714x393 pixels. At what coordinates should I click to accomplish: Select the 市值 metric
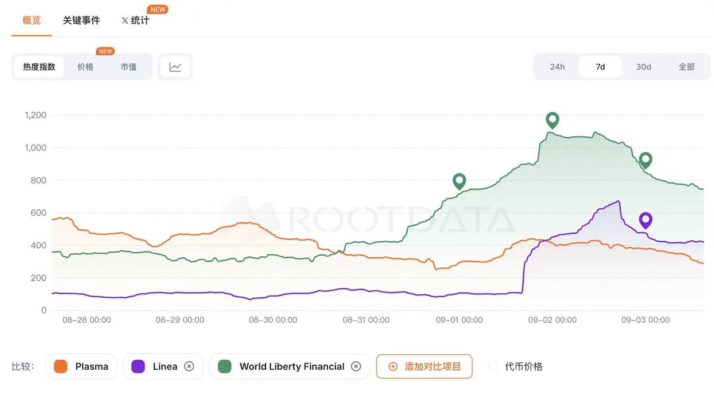(129, 67)
